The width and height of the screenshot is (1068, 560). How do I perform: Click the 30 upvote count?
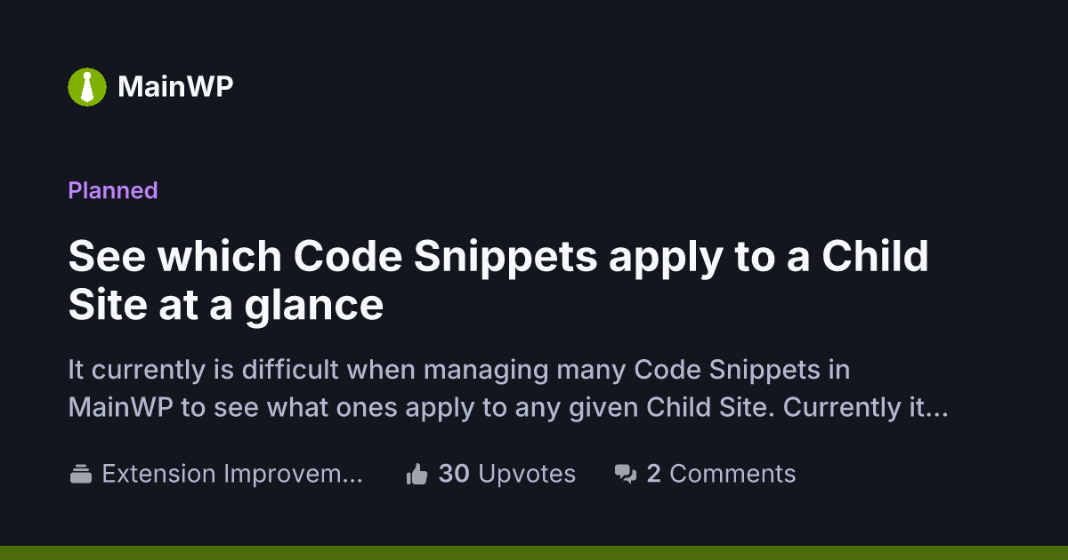coord(454,474)
